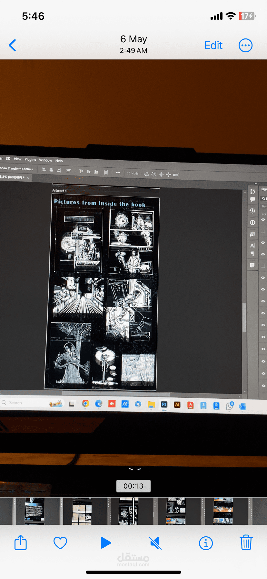Select the 3D orbit mode icon

coord(146,174)
